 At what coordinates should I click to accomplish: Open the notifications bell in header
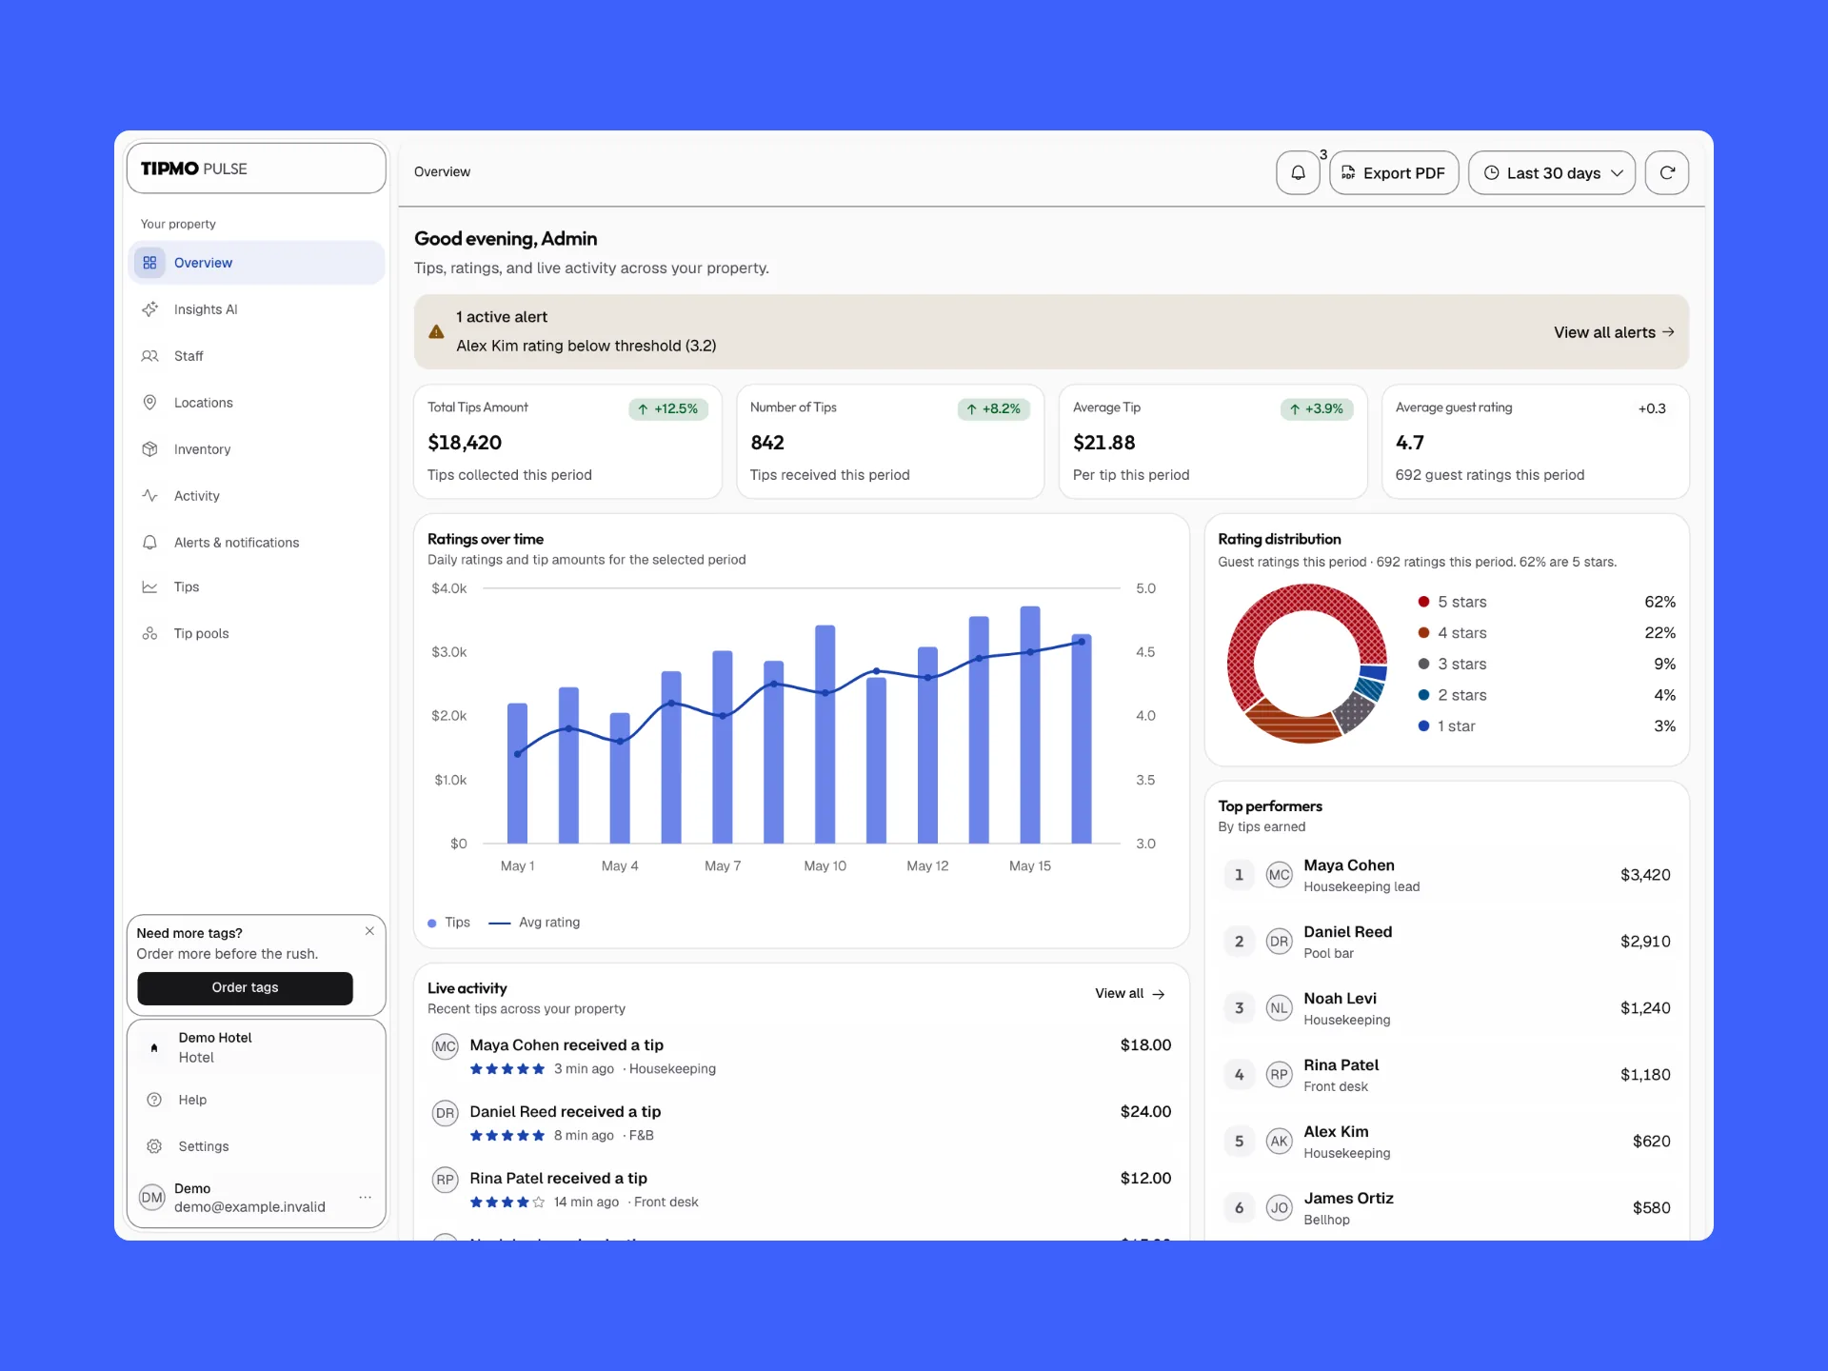1298,172
